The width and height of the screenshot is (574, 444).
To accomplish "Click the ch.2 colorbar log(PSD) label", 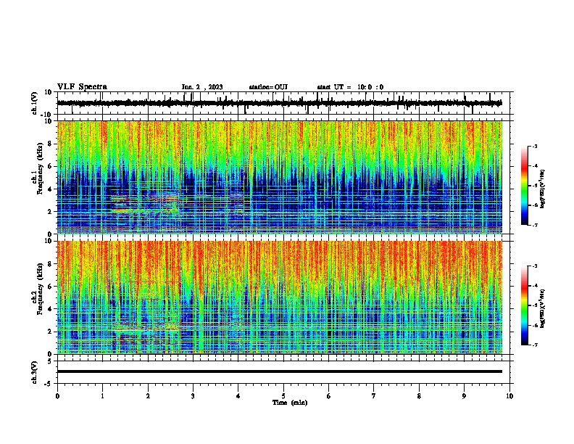I will coord(542,308).
